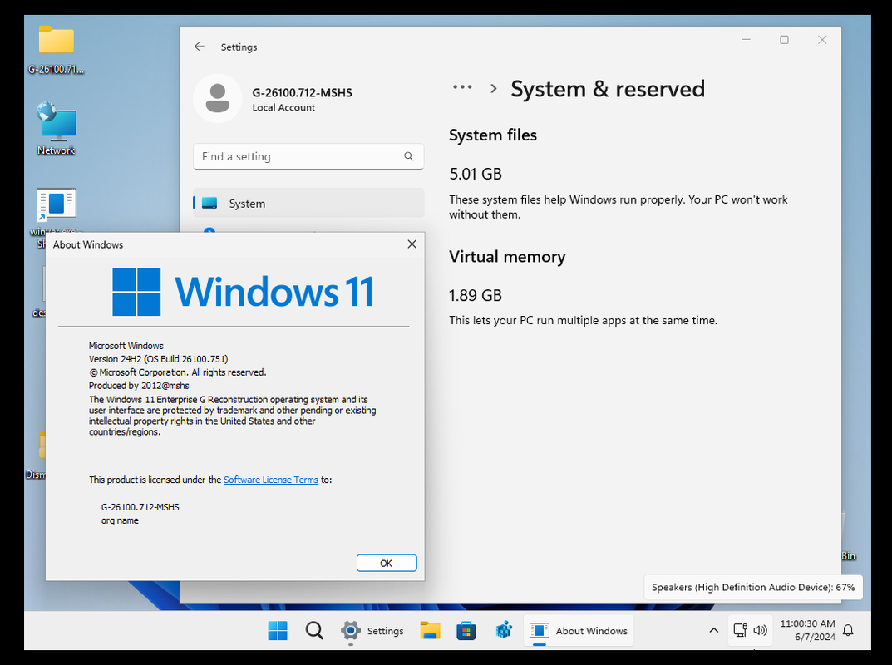The height and width of the screenshot is (665, 892).
Task: Open the blue cubes taskbar app
Action: coord(504,630)
